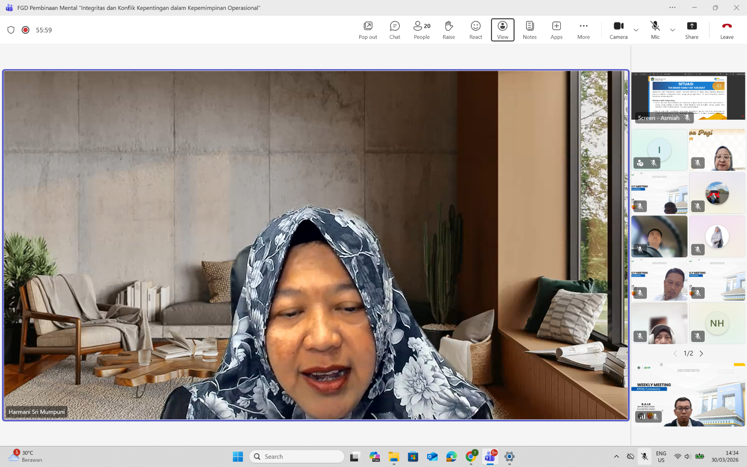Share your screen content
Image resolution: width=747 pixels, height=467 pixels.
pos(691,30)
